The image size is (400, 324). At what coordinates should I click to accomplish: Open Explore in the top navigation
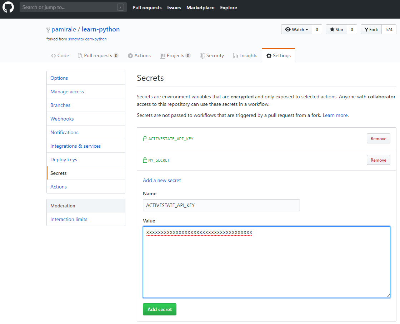(229, 8)
